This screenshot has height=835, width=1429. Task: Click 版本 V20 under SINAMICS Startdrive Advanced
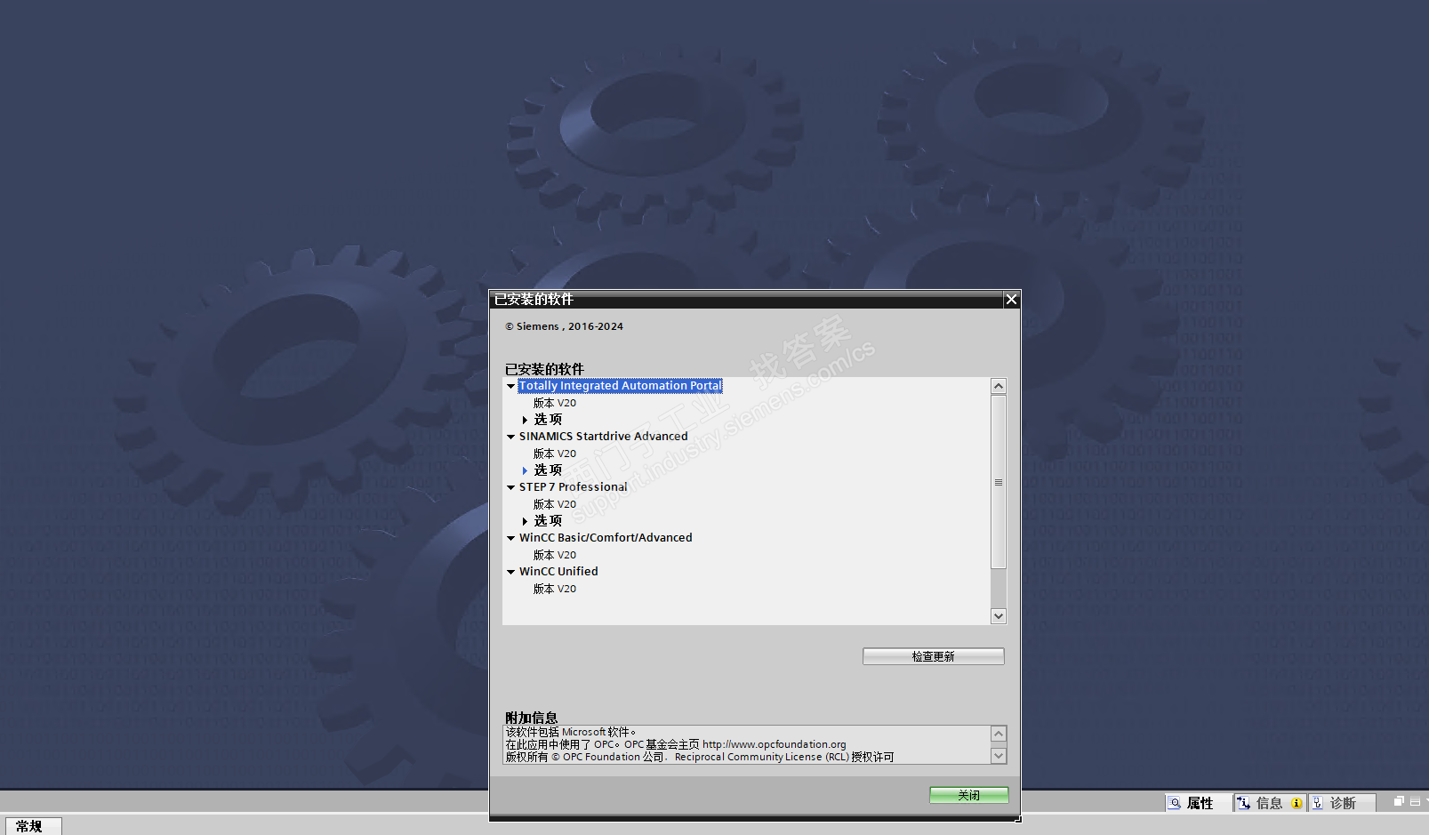555,454
